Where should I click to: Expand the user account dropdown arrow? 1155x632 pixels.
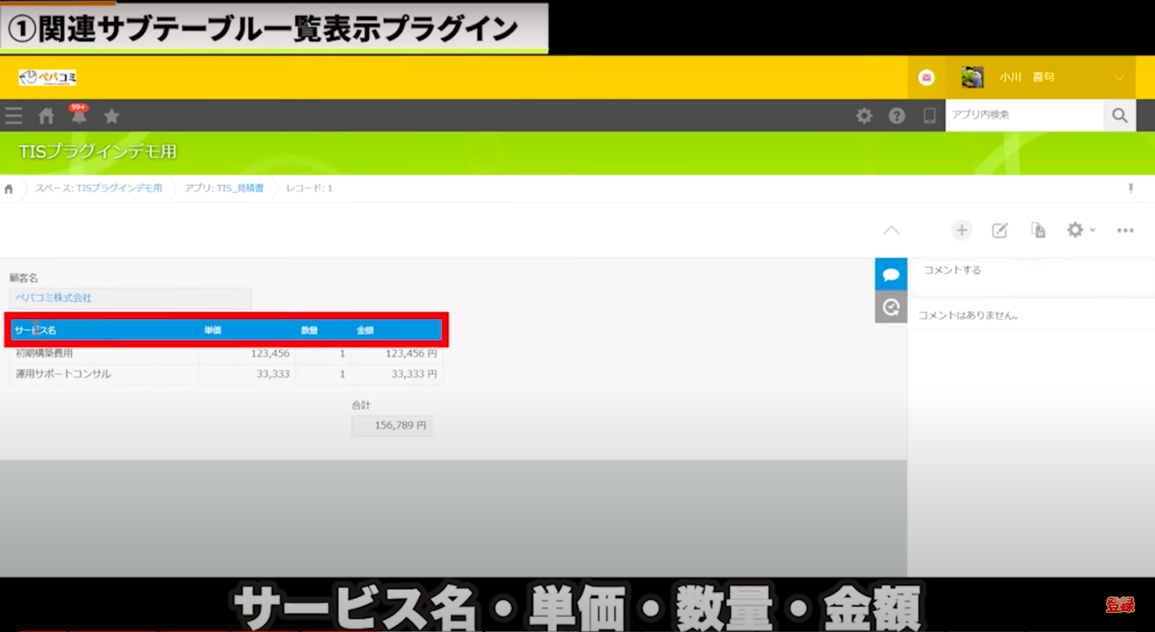(1120, 78)
